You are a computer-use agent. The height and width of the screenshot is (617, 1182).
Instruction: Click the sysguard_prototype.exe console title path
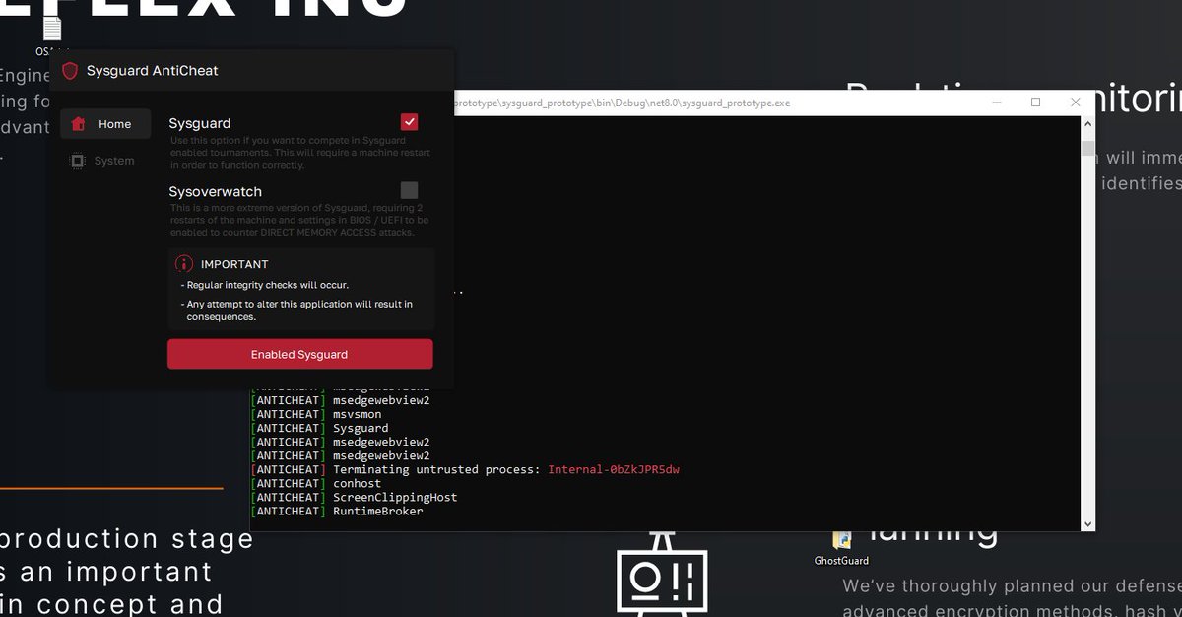click(621, 103)
